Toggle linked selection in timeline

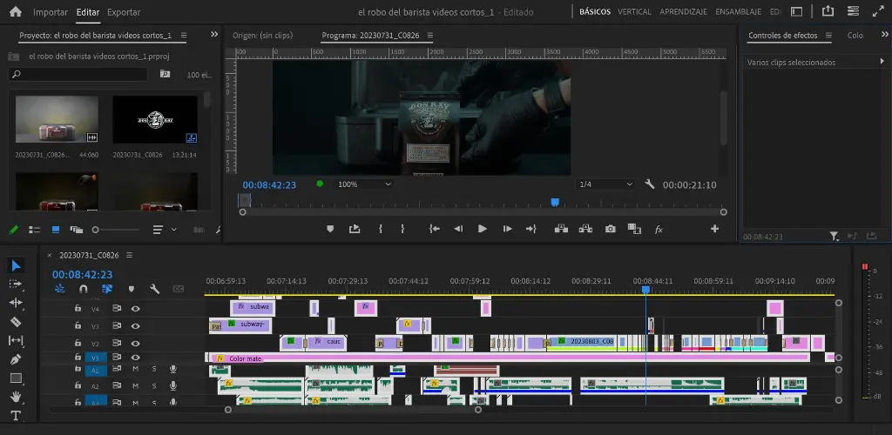tap(107, 289)
